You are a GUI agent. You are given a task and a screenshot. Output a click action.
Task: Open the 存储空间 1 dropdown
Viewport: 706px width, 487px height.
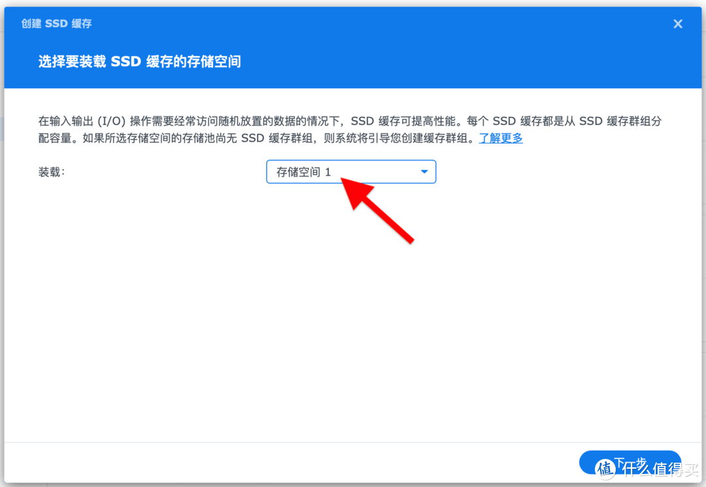[x=350, y=172]
